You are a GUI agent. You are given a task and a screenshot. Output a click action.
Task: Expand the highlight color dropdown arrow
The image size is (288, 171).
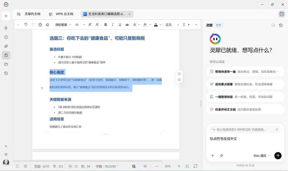[150, 25]
